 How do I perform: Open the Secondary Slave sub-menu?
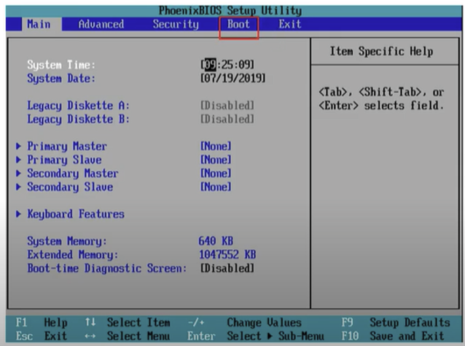pyautogui.click(x=70, y=187)
